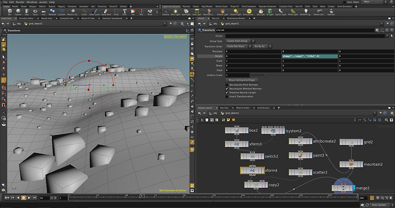Open parameter settings gear for xform4
Image resolution: width=395 pixels, height=208 pixels.
click(377, 30)
